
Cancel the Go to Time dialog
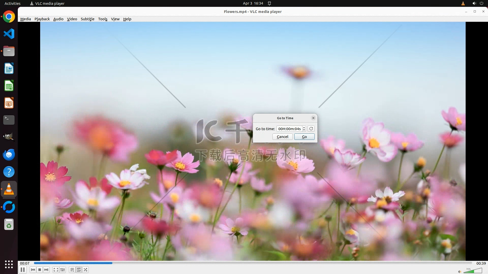(x=282, y=137)
